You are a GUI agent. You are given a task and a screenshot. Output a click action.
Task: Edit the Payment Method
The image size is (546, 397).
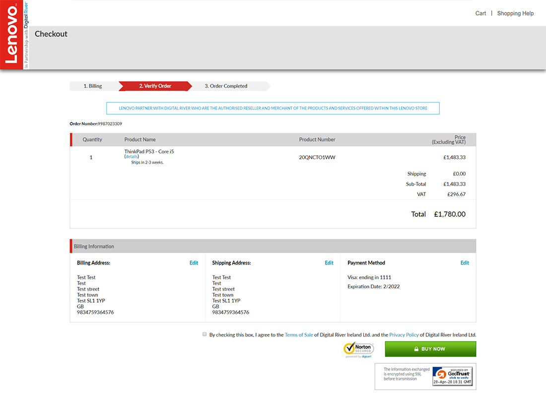coord(465,263)
